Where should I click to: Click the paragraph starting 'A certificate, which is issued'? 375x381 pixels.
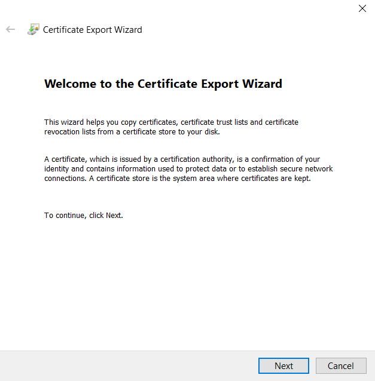pos(188,168)
